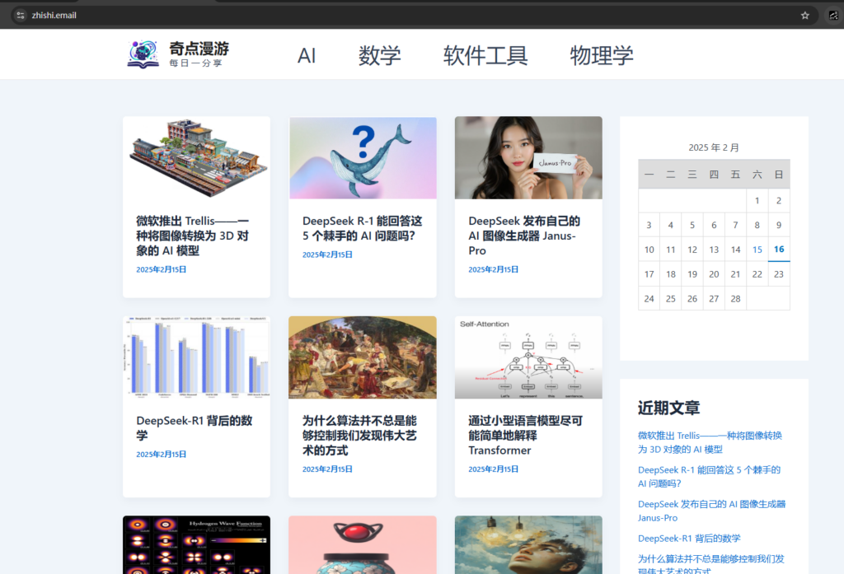
Task: Click day 9 in the February calendar
Action: point(779,225)
